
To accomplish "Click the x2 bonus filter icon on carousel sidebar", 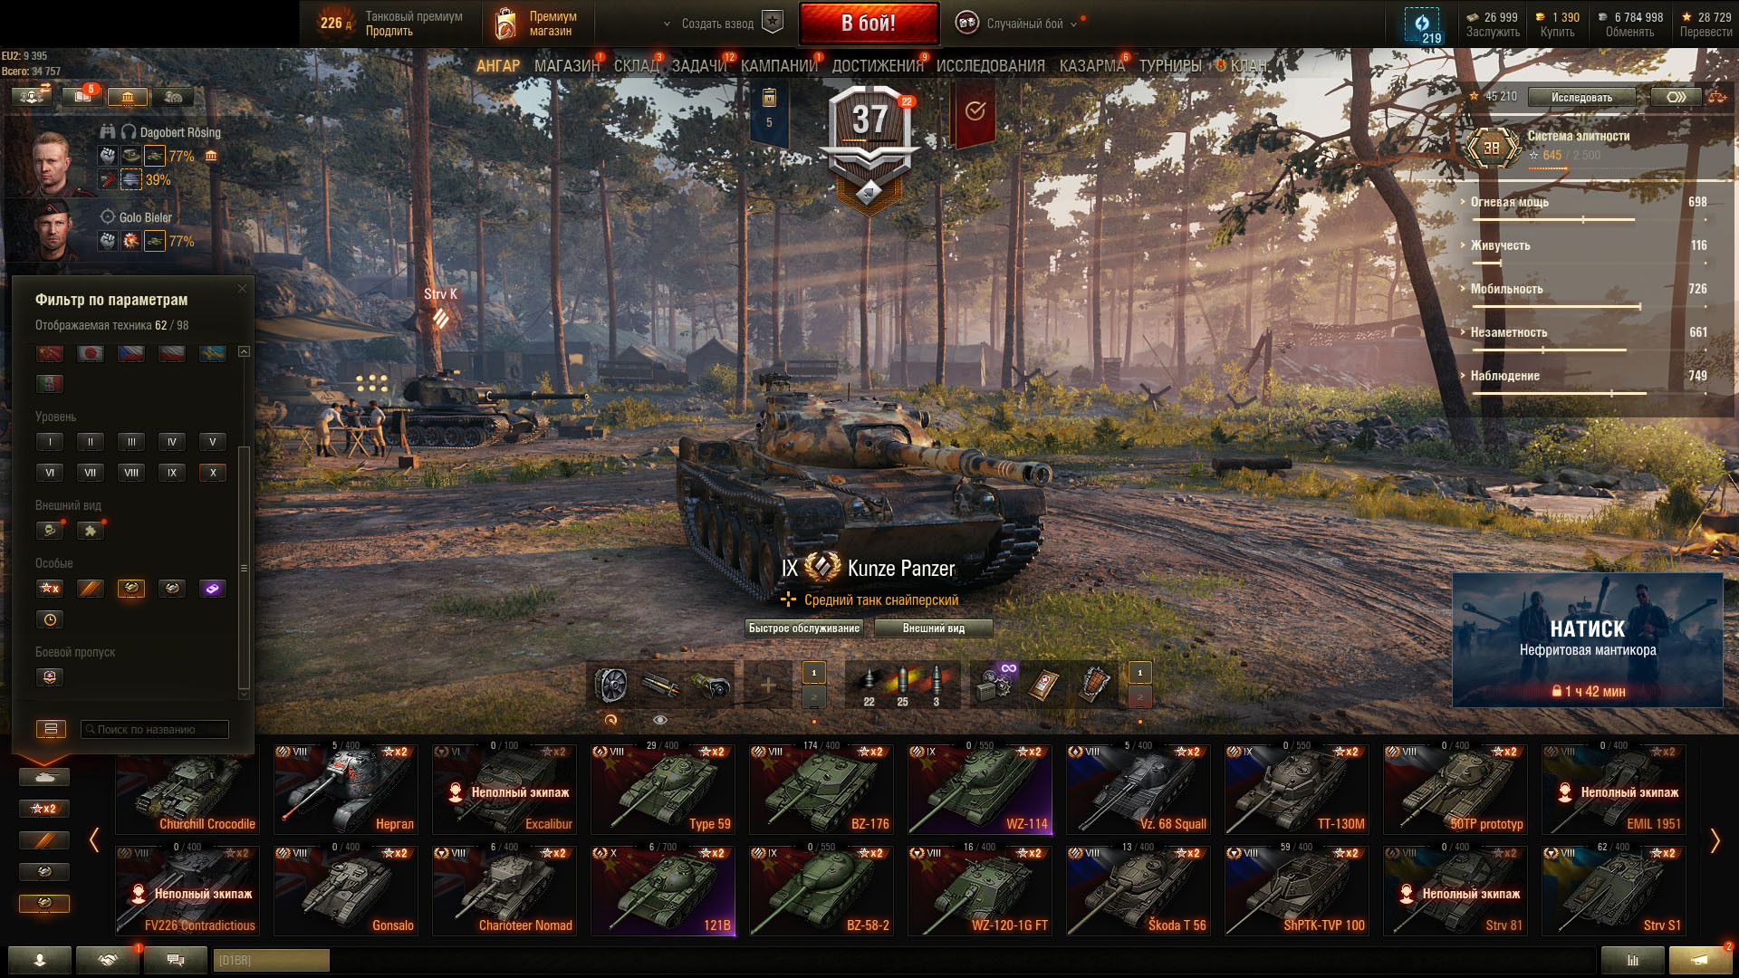I will coord(43,809).
